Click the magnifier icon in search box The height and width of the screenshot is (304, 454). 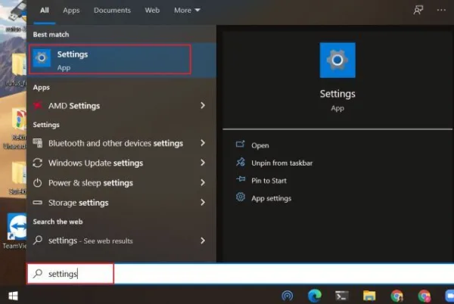tap(38, 273)
